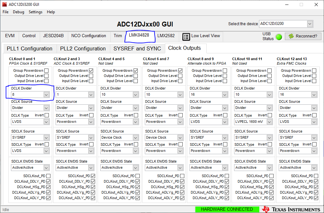
Task: Open the Settings menu
Action: click(36, 12)
